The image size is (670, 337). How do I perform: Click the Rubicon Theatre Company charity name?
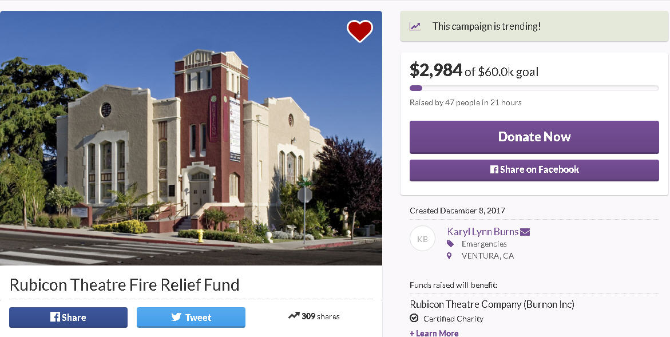point(491,304)
